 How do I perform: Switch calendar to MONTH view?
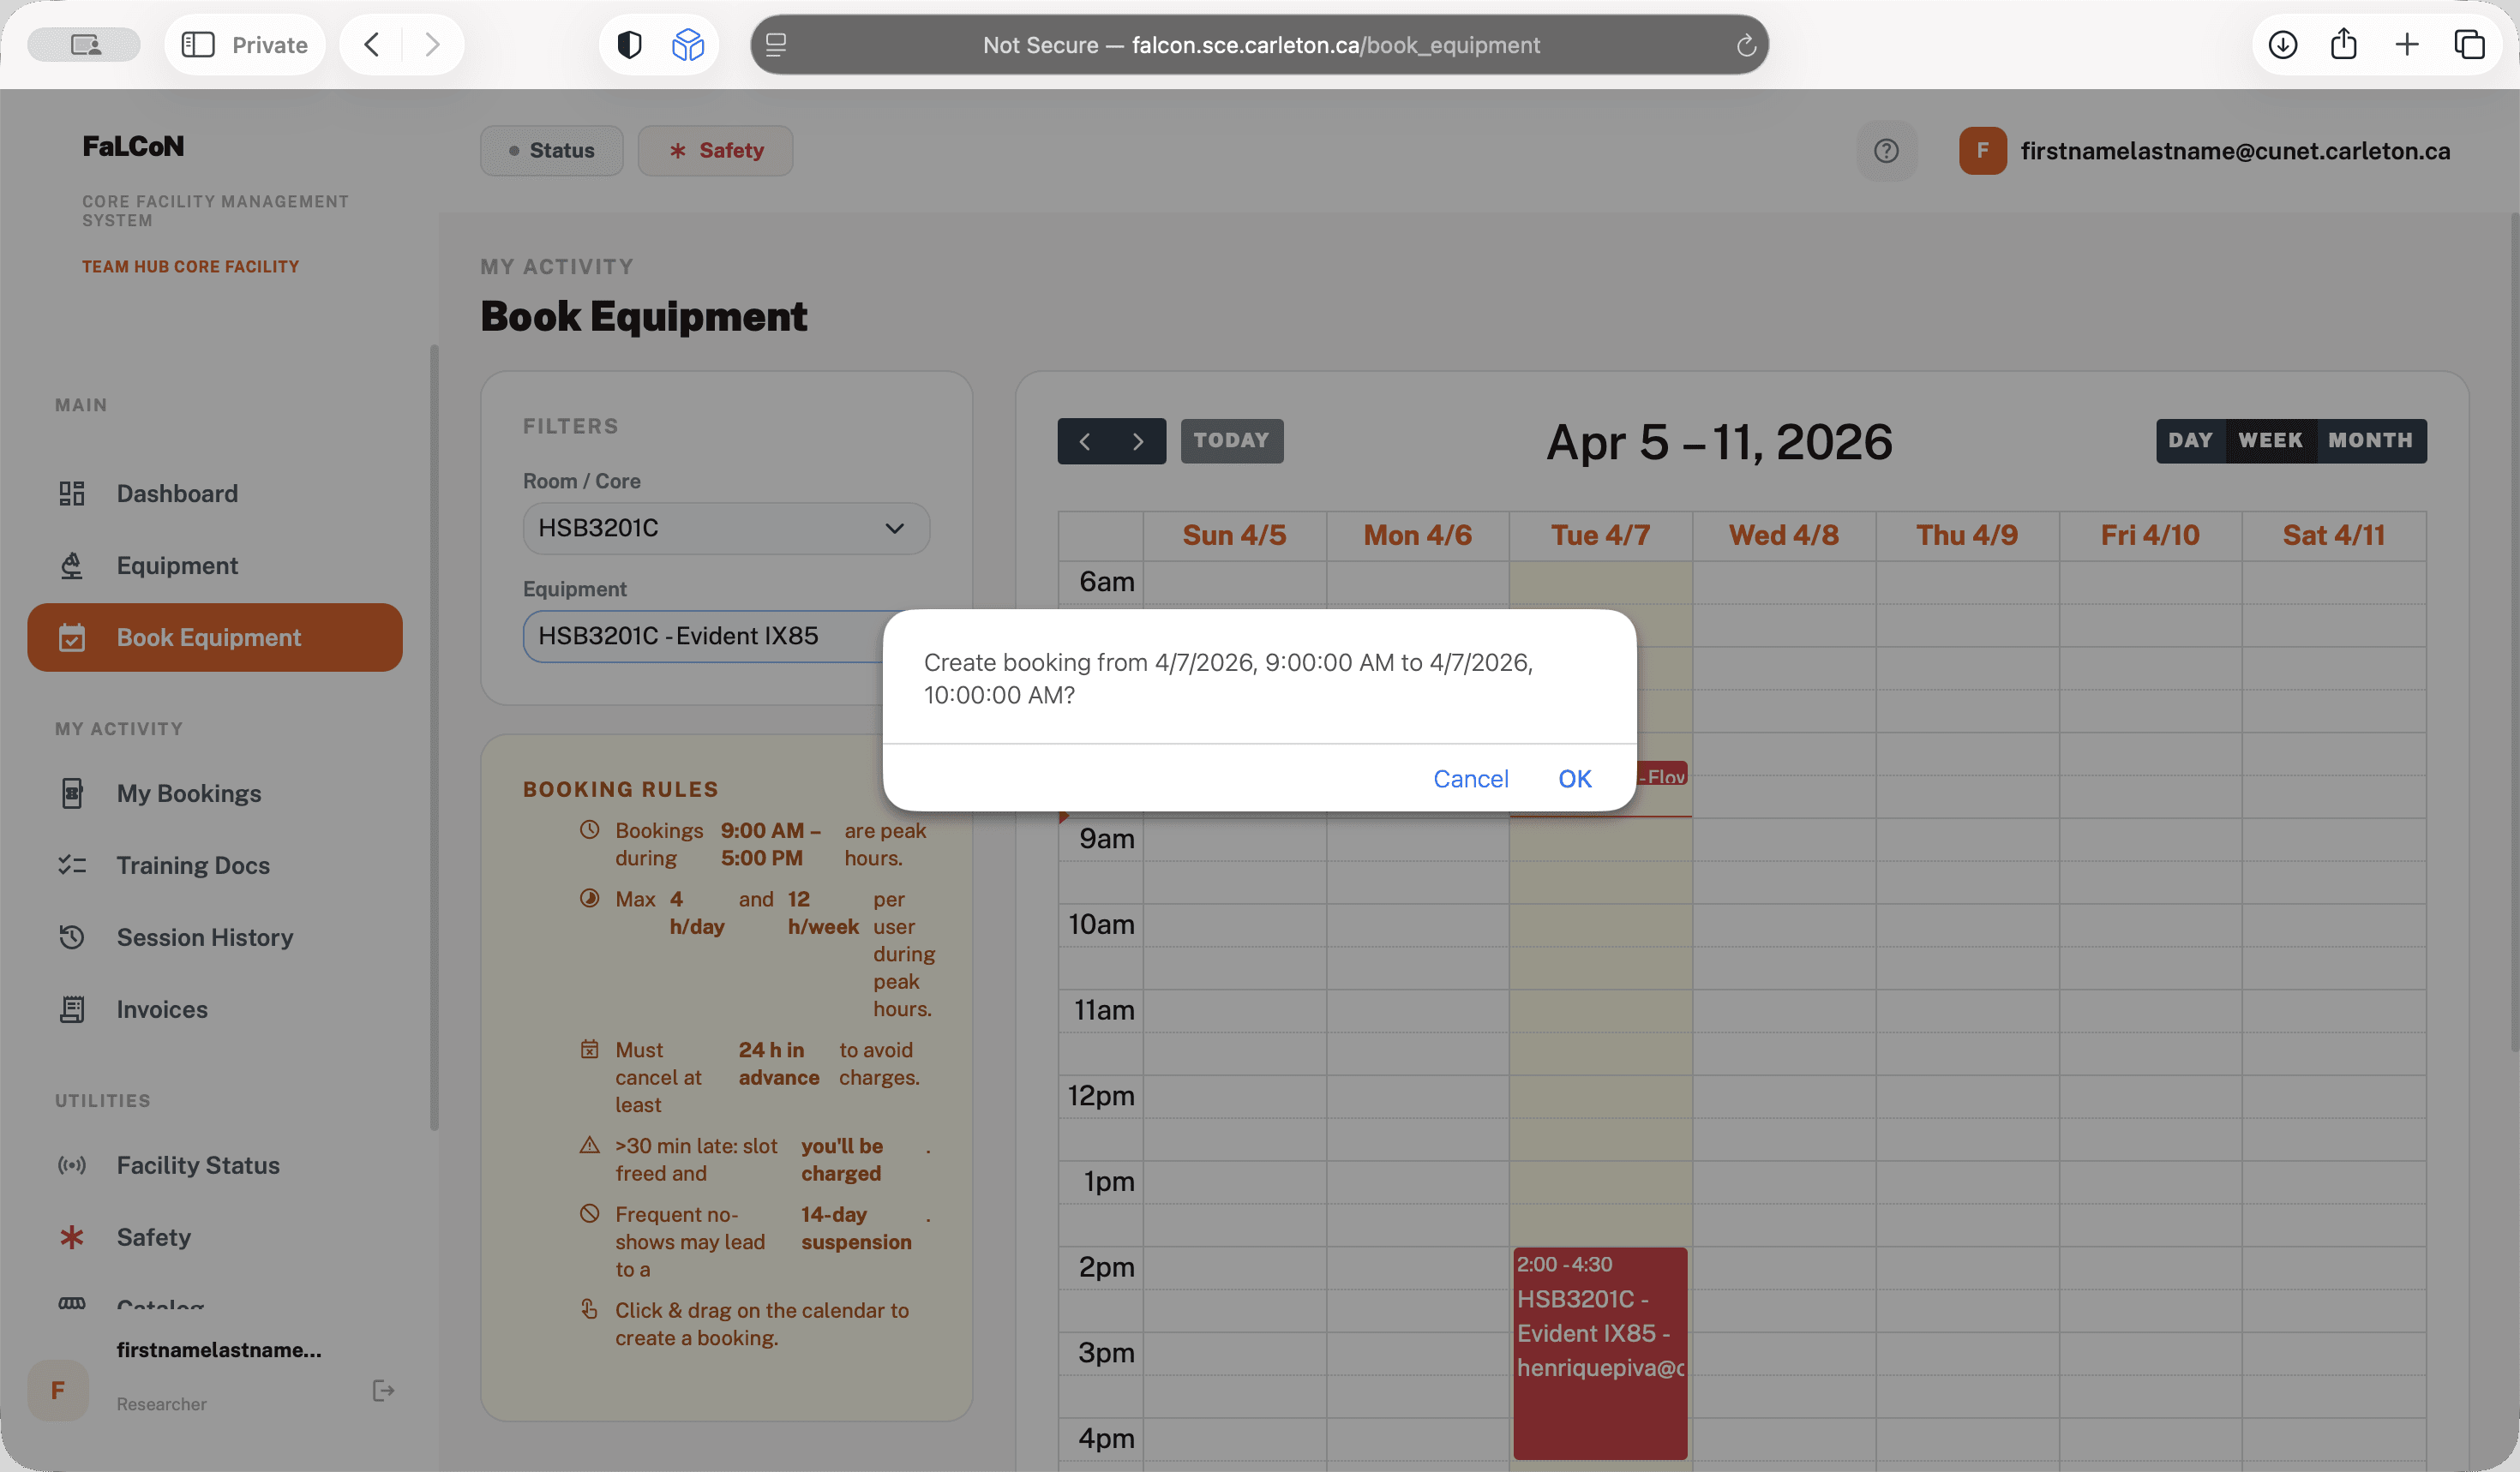click(x=2371, y=440)
